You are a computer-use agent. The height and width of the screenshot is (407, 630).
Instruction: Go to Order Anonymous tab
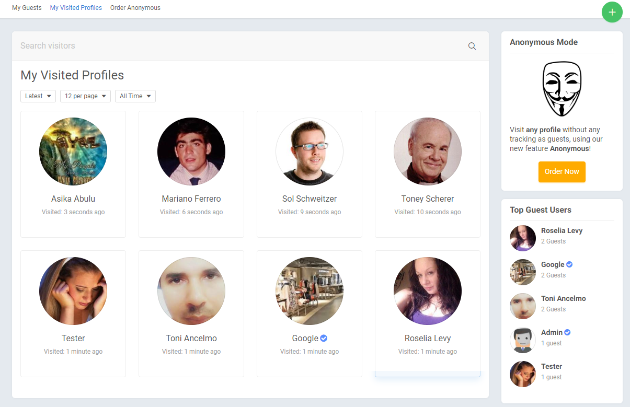(x=135, y=8)
